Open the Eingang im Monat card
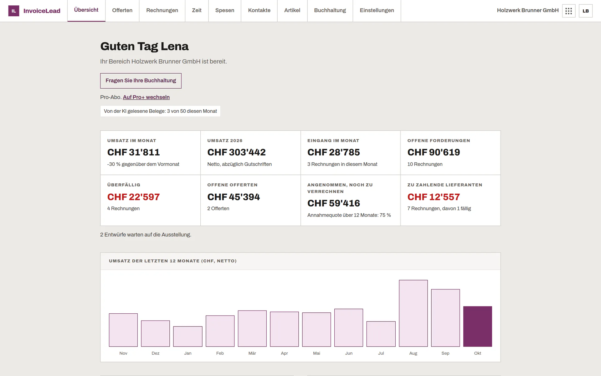Image resolution: width=601 pixels, height=376 pixels. tap(351, 153)
